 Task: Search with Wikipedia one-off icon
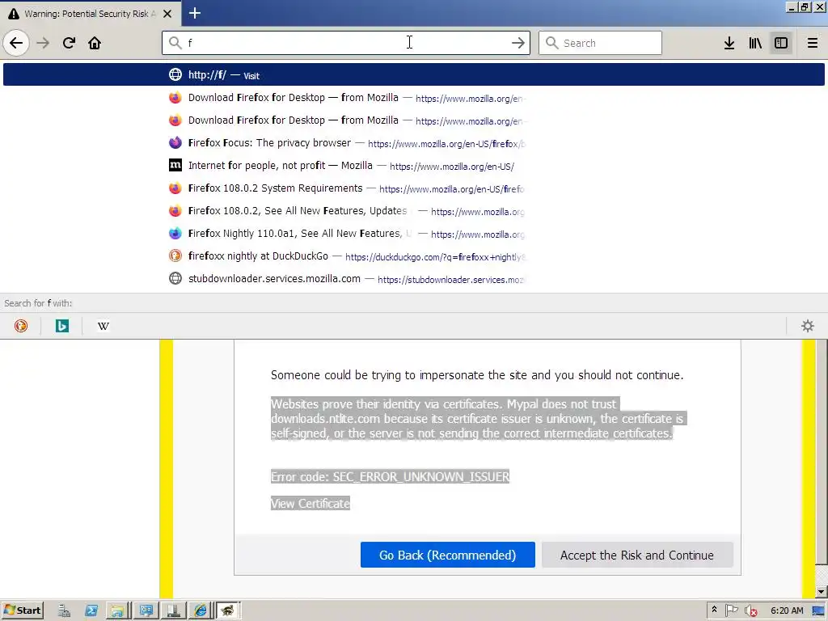[103, 326]
